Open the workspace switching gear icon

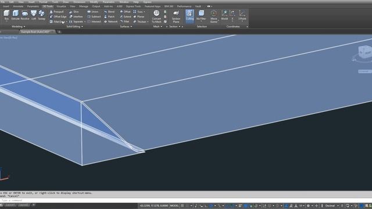point(308,206)
